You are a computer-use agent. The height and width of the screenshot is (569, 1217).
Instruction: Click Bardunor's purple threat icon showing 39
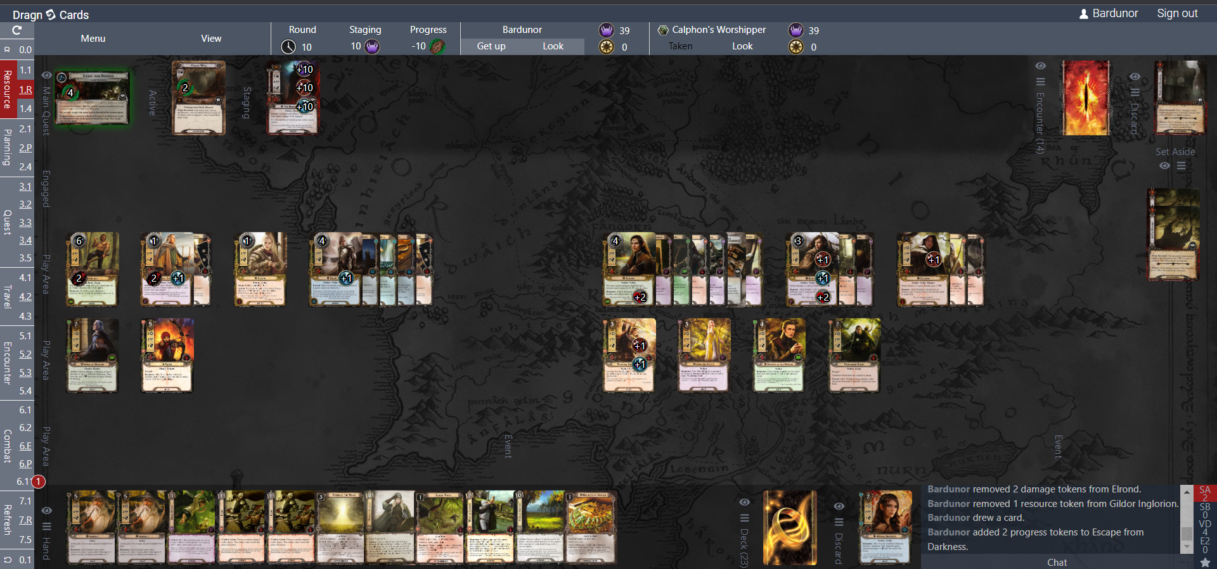607,30
